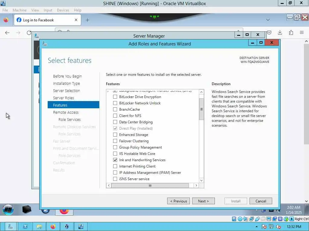Click the Firefox icon on the host taskbar
The height and width of the screenshot is (231, 309).
[x=53, y=226]
